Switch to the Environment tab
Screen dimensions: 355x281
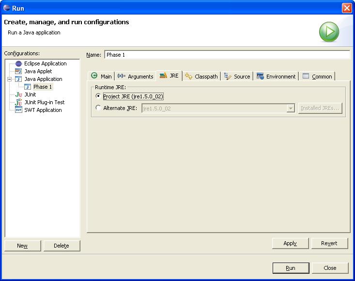[276, 77]
